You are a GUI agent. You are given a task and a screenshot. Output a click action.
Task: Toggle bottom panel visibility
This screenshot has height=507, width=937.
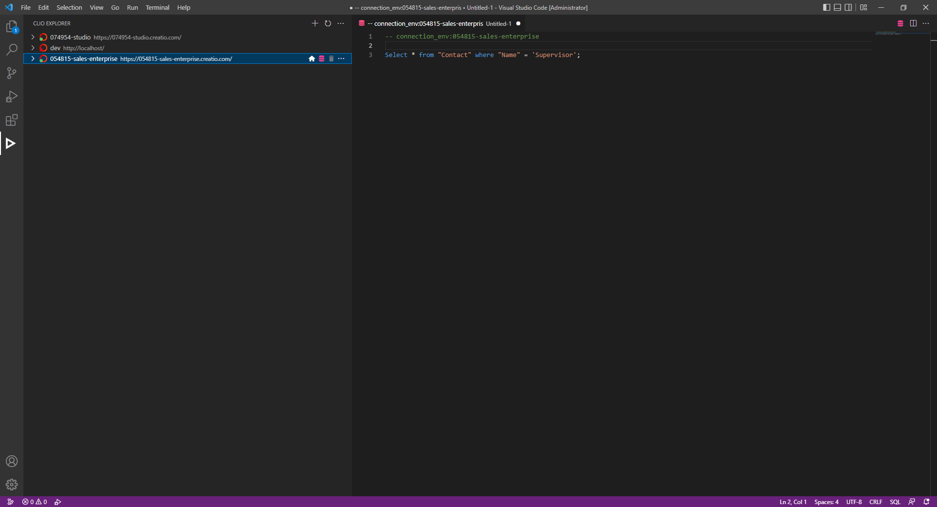(x=837, y=7)
